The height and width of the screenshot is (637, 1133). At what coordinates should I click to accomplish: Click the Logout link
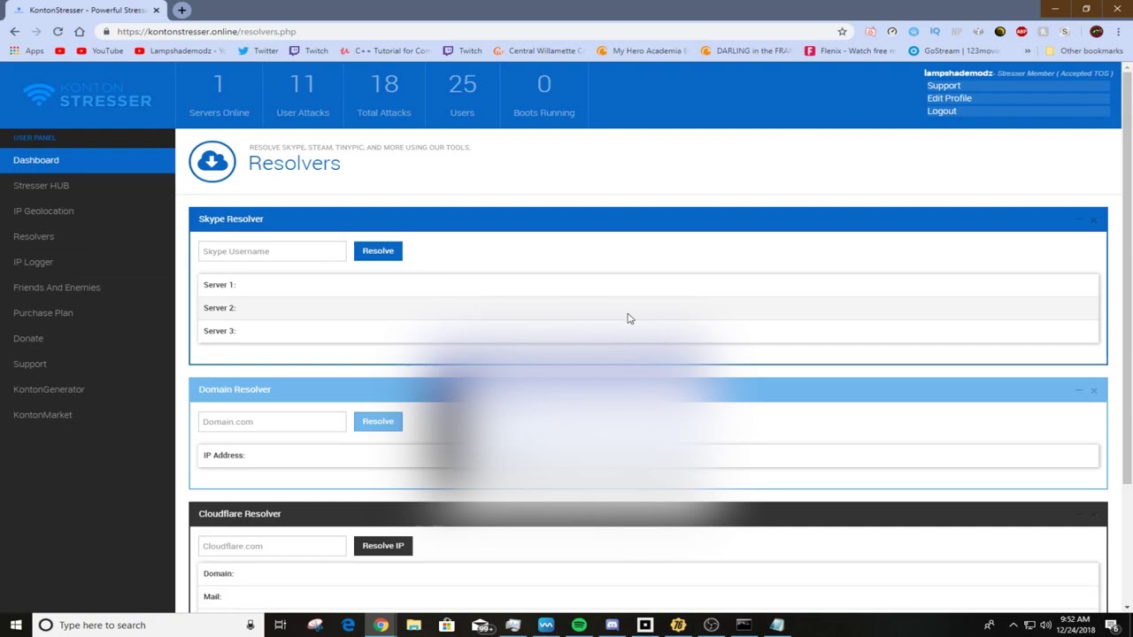[x=942, y=111]
